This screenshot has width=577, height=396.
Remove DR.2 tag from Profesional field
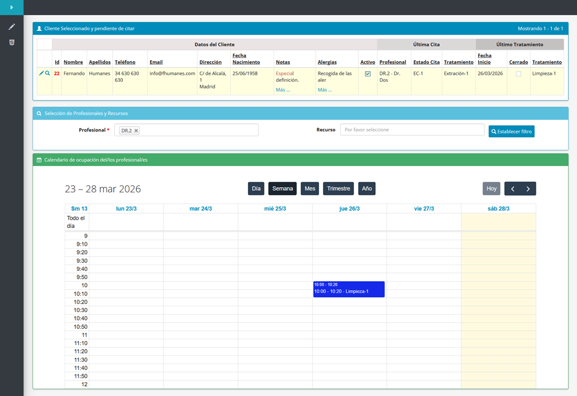136,130
